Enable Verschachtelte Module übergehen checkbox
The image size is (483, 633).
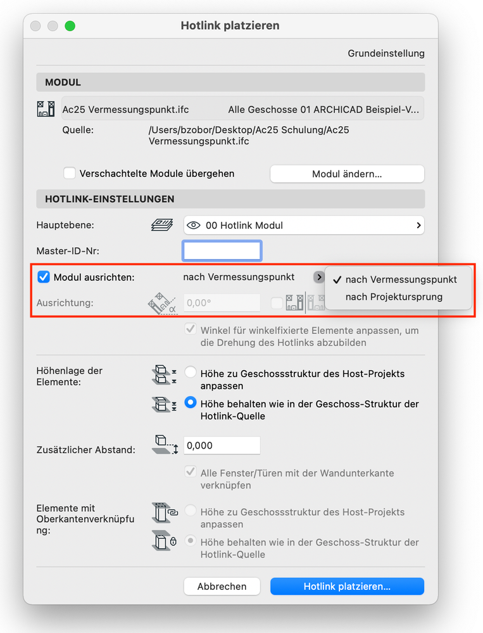click(x=70, y=174)
